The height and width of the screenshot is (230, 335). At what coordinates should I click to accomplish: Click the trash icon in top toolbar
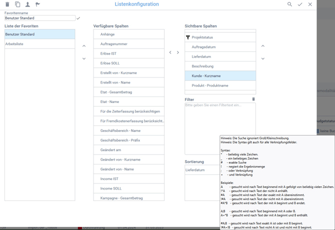pyautogui.click(x=7, y=4)
